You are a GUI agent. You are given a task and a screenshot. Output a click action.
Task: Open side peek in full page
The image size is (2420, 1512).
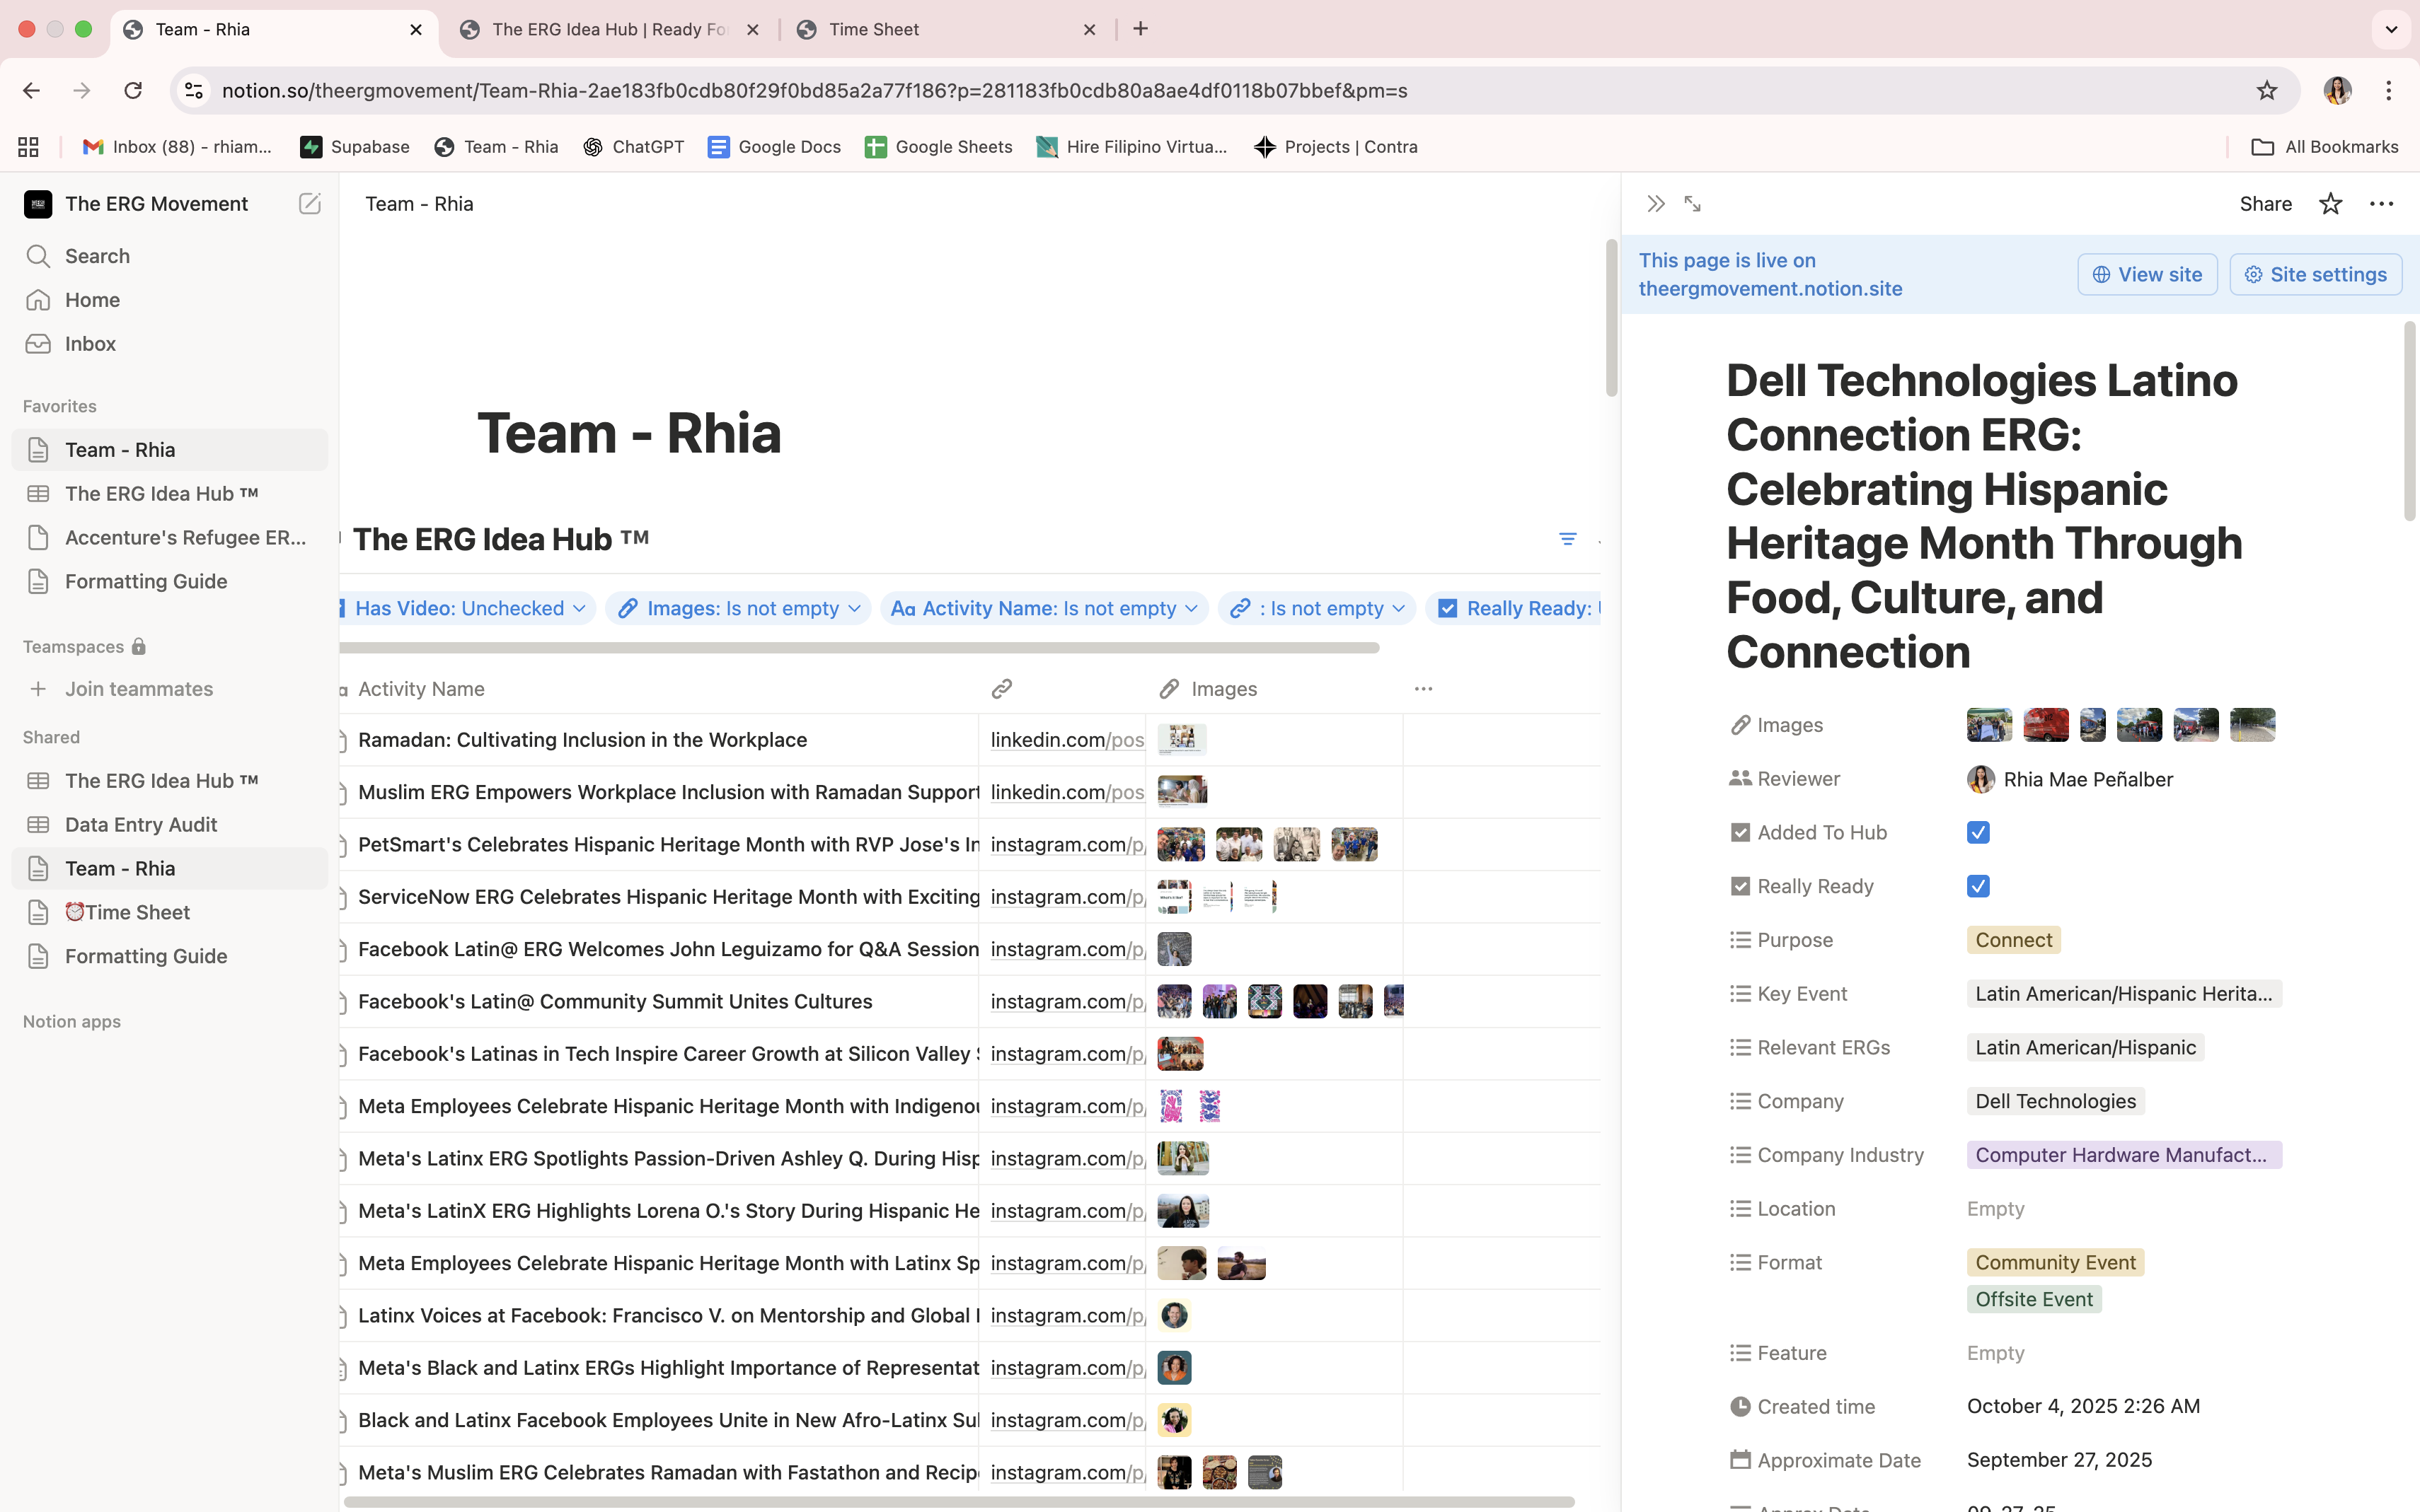pyautogui.click(x=1693, y=204)
